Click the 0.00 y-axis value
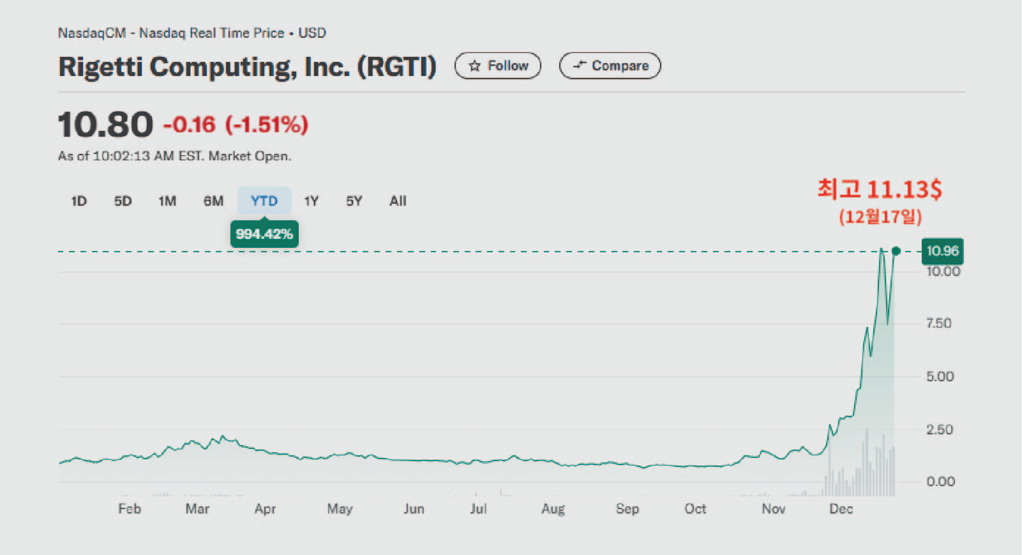1022x555 pixels. point(940,482)
